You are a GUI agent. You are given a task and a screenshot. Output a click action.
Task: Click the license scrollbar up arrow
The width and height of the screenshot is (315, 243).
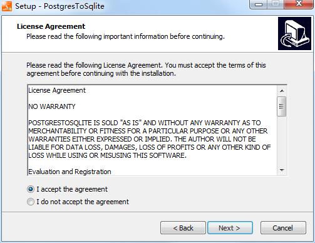click(282, 91)
